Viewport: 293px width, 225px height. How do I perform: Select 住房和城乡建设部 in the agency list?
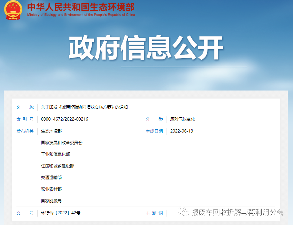(x=57, y=166)
